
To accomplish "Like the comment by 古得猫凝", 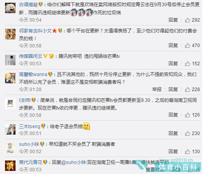I will (x=188, y=20).
